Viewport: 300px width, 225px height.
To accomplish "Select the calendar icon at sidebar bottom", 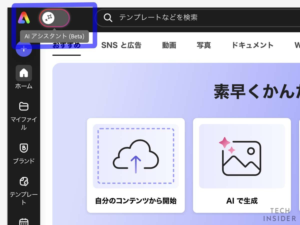I will [23, 221].
